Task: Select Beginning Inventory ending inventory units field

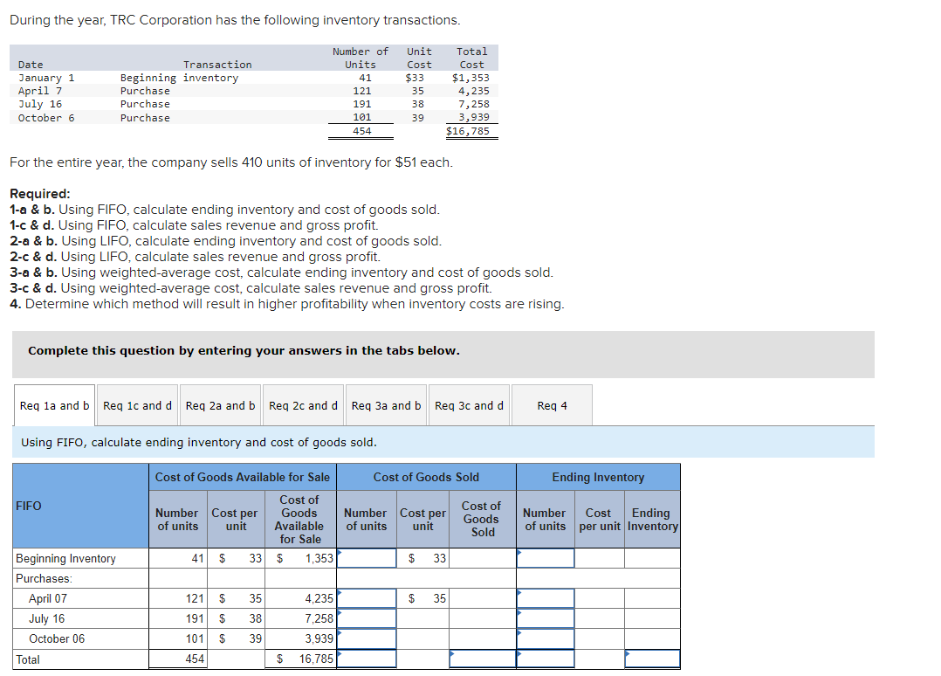Action: point(546,558)
